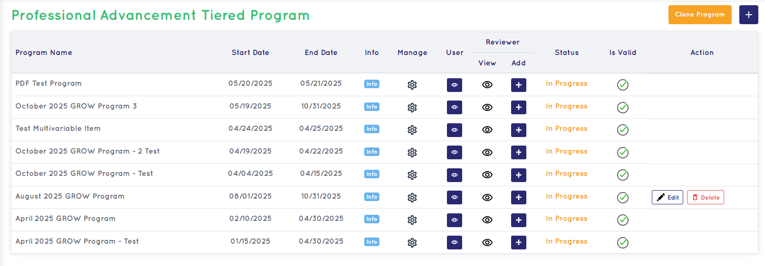Click the Status column header

point(567,53)
